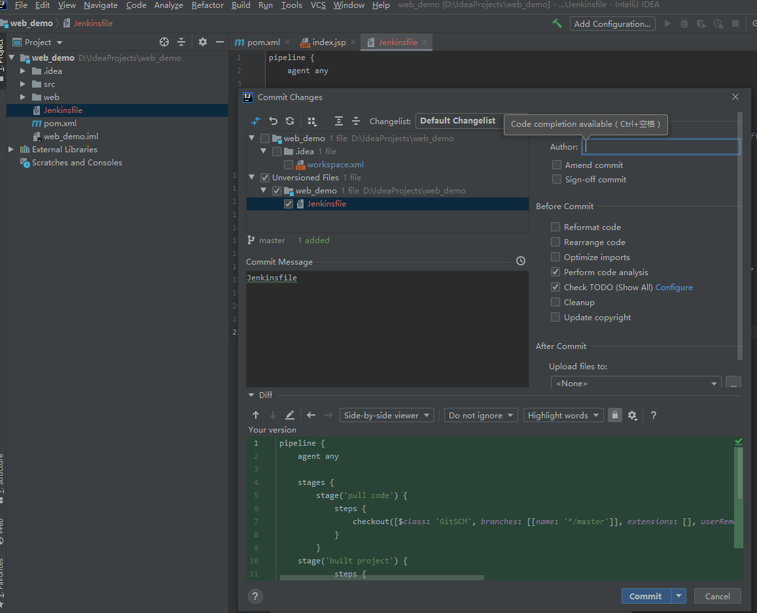Click the Rollback icon in Commit dialog

click(273, 121)
